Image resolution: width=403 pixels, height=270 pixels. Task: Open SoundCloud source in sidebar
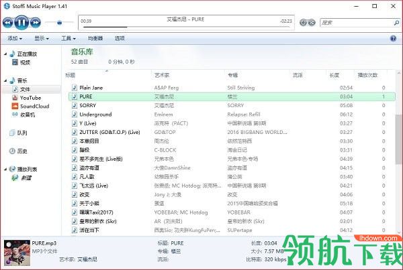pos(35,106)
